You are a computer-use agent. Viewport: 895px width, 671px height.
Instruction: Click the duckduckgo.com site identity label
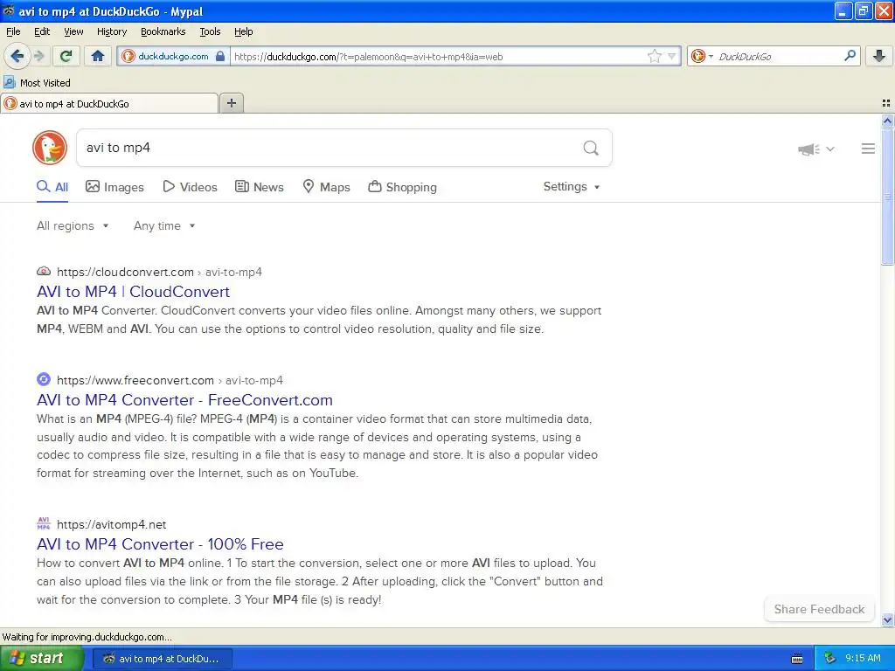tap(173, 56)
